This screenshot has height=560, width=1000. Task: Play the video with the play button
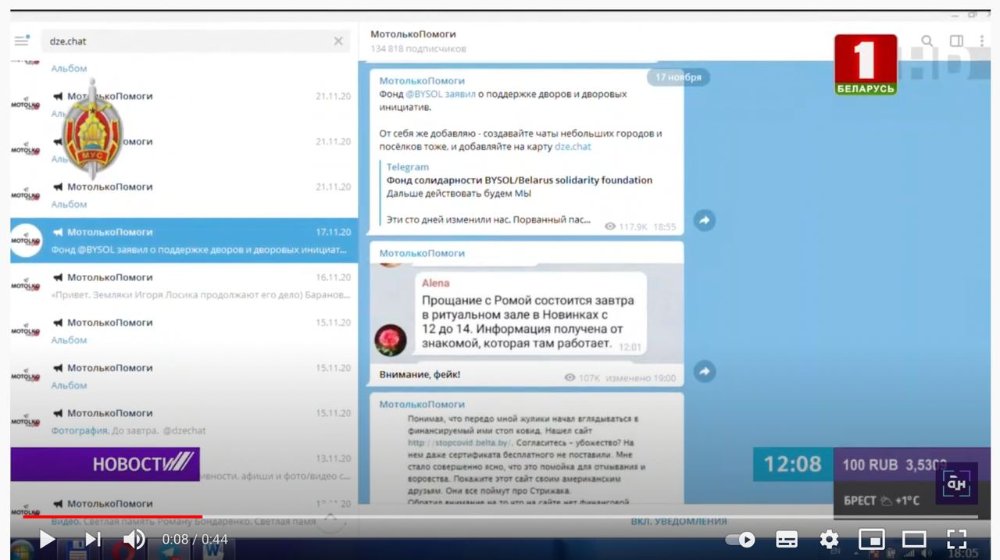coord(47,539)
